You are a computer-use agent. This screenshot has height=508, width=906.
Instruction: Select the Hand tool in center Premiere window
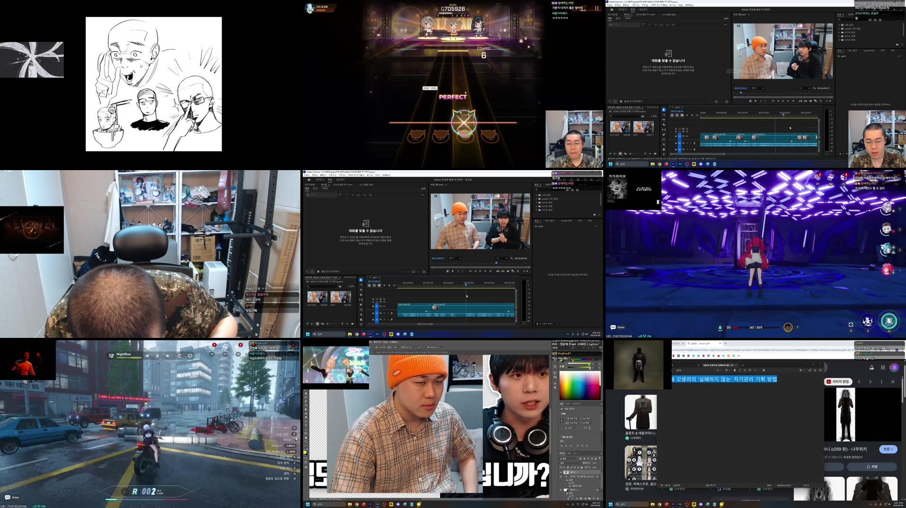pyautogui.click(x=361, y=319)
